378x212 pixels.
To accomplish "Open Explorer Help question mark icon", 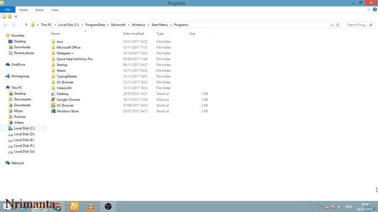I will (x=375, y=9).
